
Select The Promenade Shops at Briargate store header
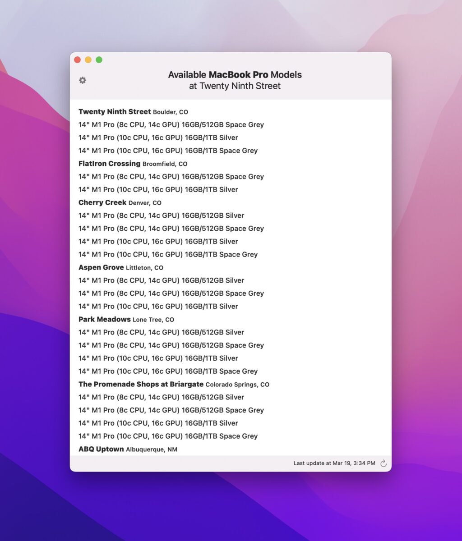point(174,385)
